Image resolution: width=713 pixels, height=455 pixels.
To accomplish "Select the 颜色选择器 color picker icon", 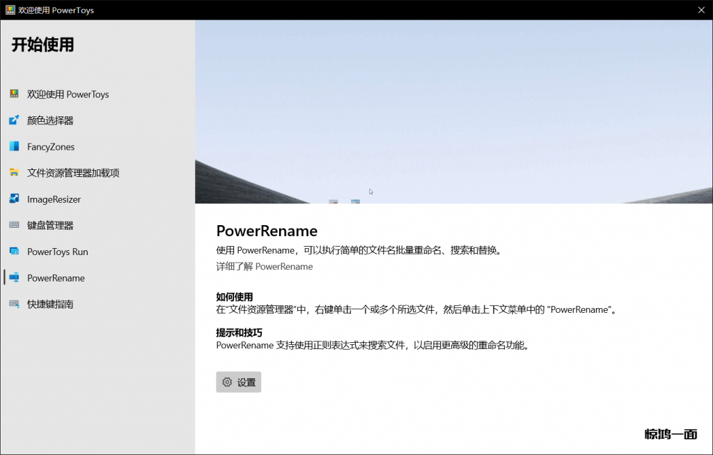I will pyautogui.click(x=14, y=121).
